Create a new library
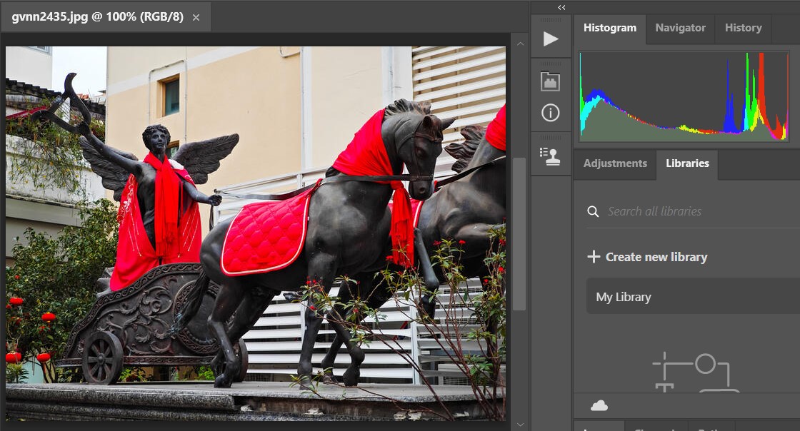Screen dimensions: 800x431 click(x=647, y=257)
